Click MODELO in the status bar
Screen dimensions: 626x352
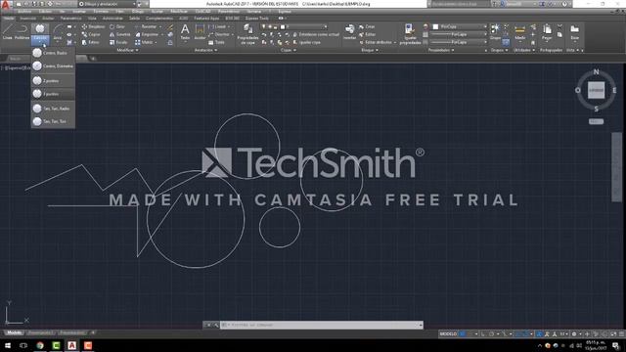[x=448, y=333]
